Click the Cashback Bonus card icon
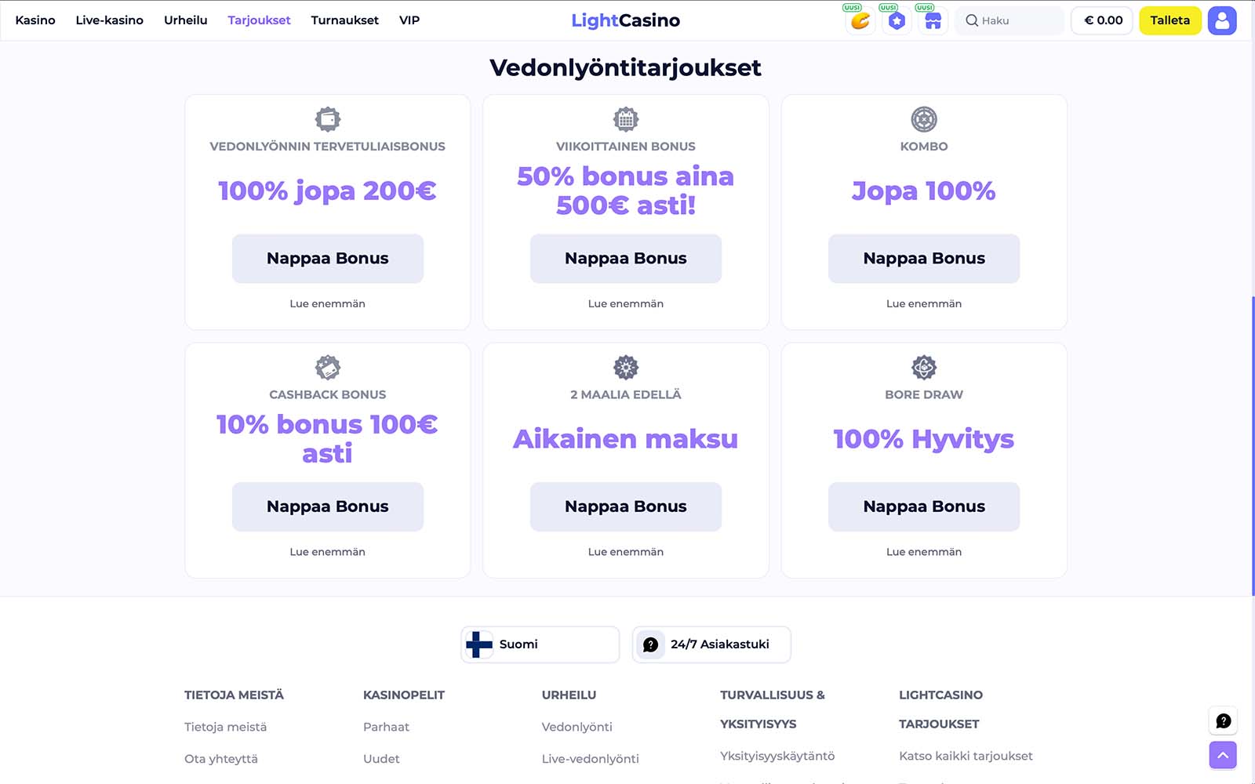The width and height of the screenshot is (1255, 784). (x=328, y=367)
